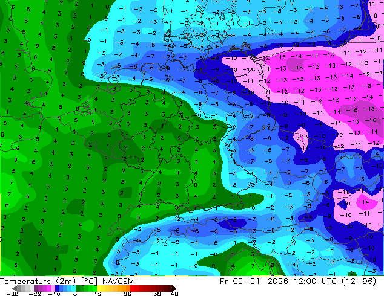Click the '-22' legend value
The image size is (384, 296).
click(x=35, y=294)
